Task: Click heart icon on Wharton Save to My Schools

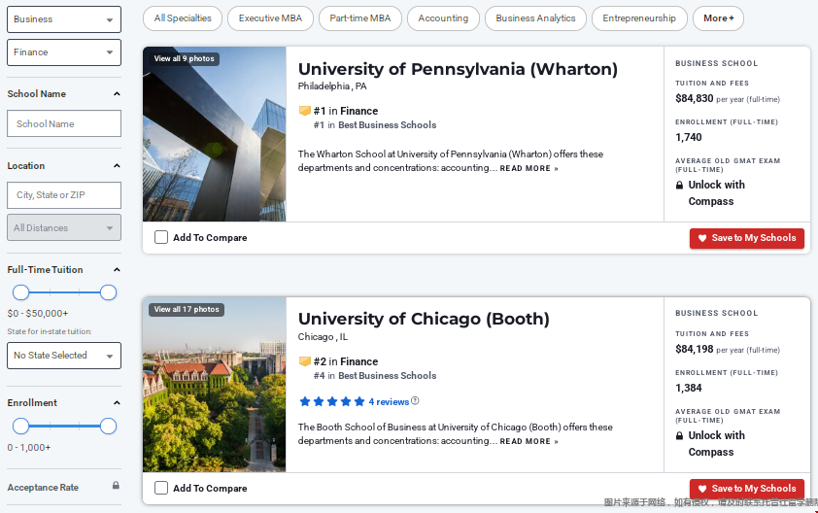Action: coord(702,238)
